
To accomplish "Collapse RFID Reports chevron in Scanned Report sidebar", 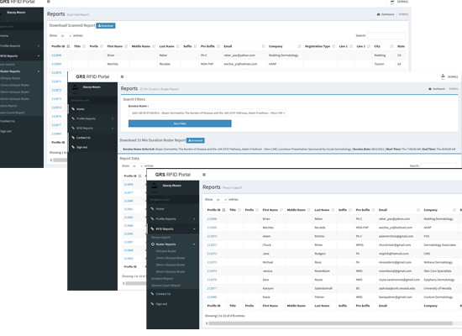I will click(x=39, y=56).
